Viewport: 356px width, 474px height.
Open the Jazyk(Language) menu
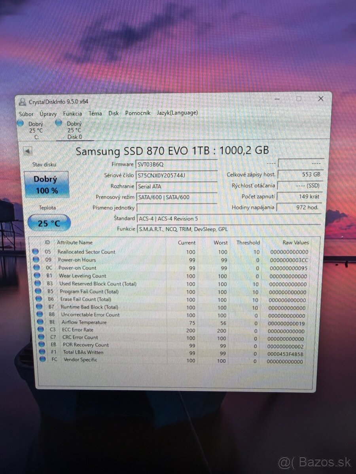pyautogui.click(x=177, y=113)
